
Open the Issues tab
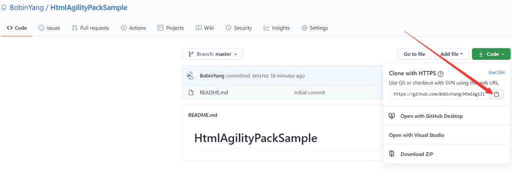[49, 28]
